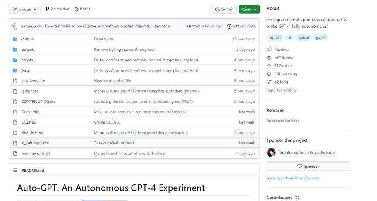This screenshot has height=201, width=377.
Task: Click Torantulino's avatar in sponsor section
Action: [271, 153]
